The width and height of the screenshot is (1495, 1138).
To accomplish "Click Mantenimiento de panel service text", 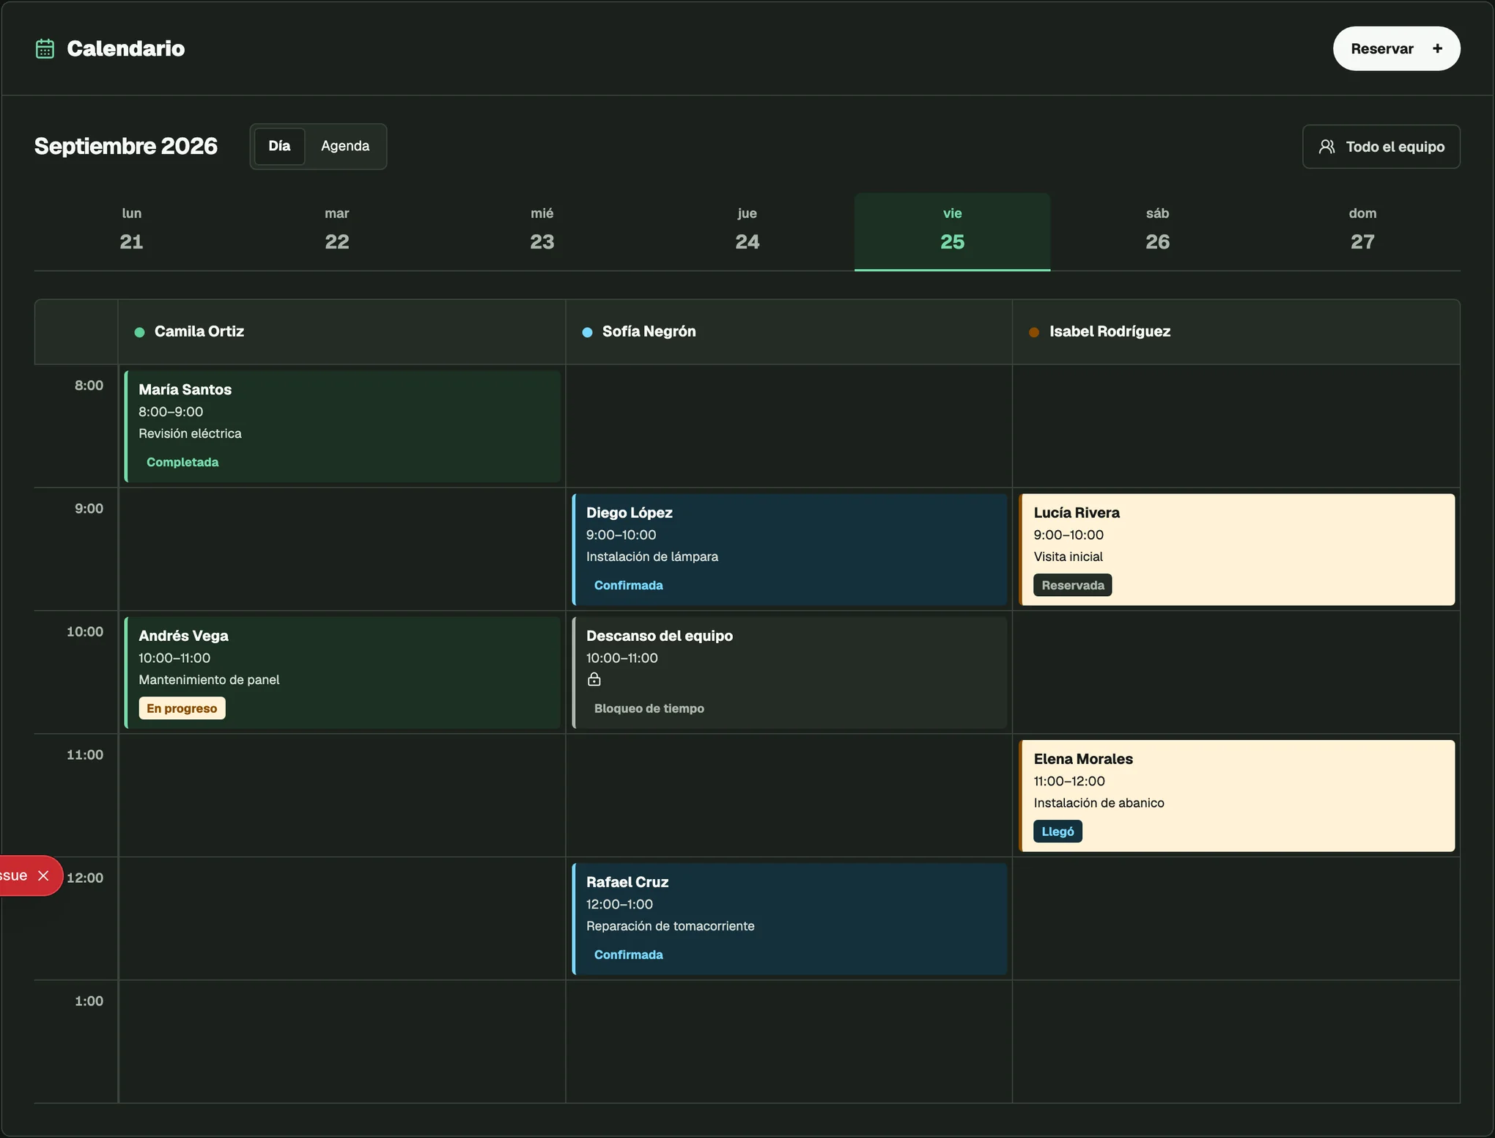I will (x=209, y=680).
